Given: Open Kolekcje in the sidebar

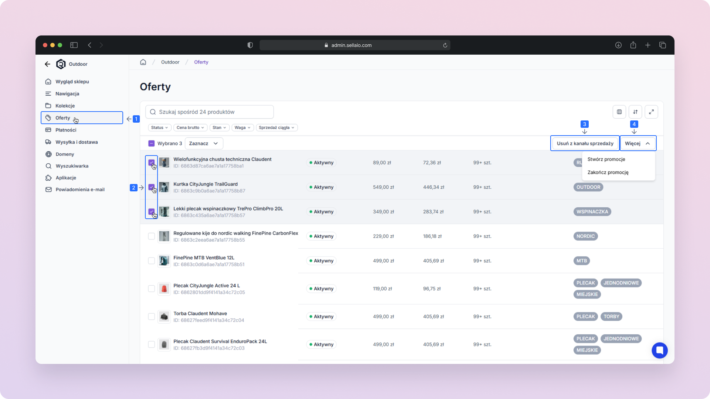Looking at the screenshot, I should pyautogui.click(x=65, y=106).
